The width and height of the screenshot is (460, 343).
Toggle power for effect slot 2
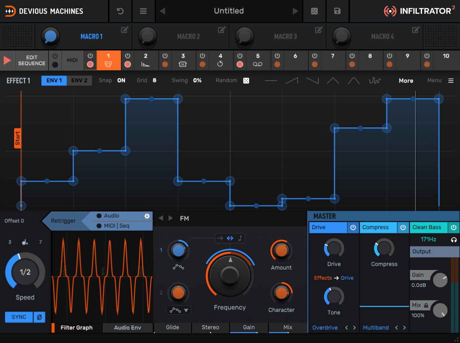[x=128, y=56]
